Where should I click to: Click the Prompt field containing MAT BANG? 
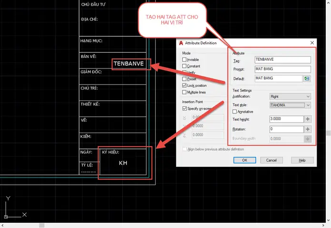click(282, 69)
